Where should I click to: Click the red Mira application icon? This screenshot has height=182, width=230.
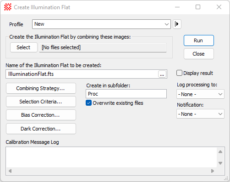pos(8,7)
